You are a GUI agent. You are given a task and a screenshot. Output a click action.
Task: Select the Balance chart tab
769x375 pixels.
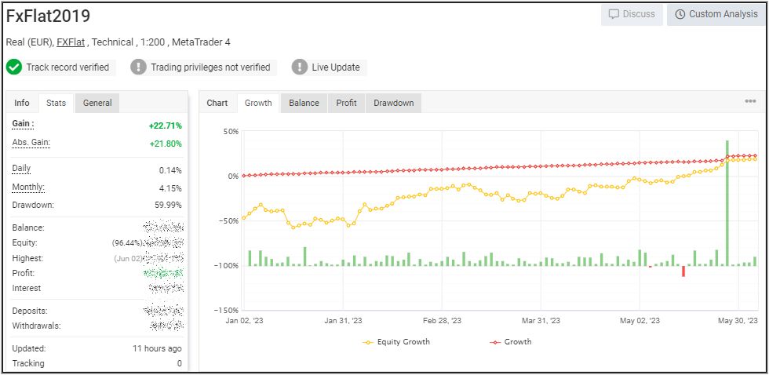coord(304,103)
